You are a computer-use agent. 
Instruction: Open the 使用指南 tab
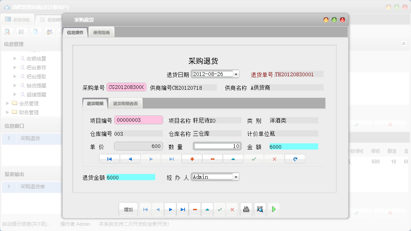[x=101, y=33]
